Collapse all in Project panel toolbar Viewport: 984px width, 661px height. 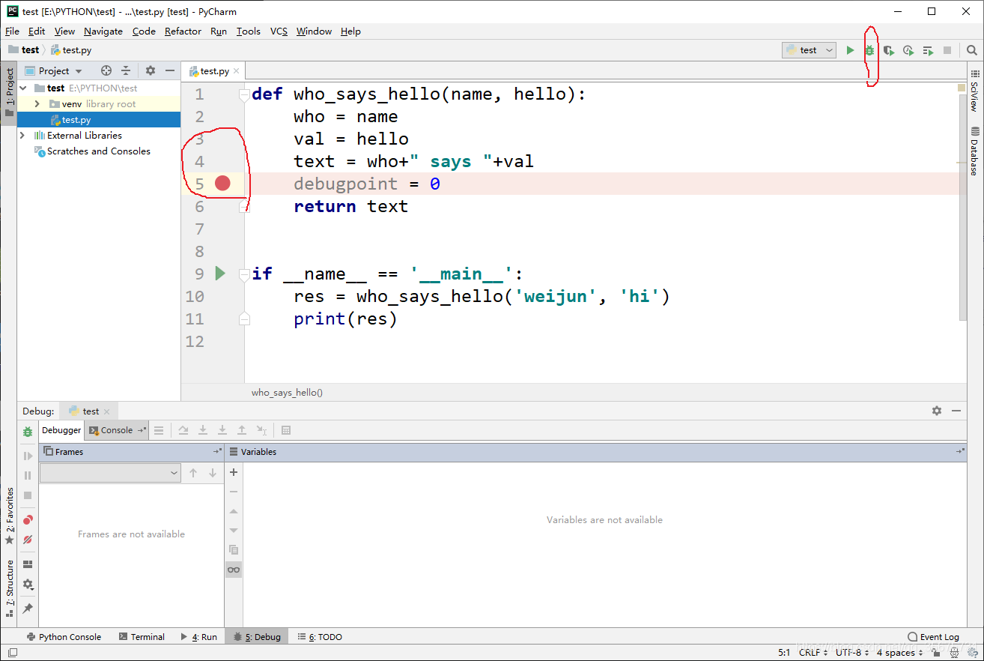[126, 70]
